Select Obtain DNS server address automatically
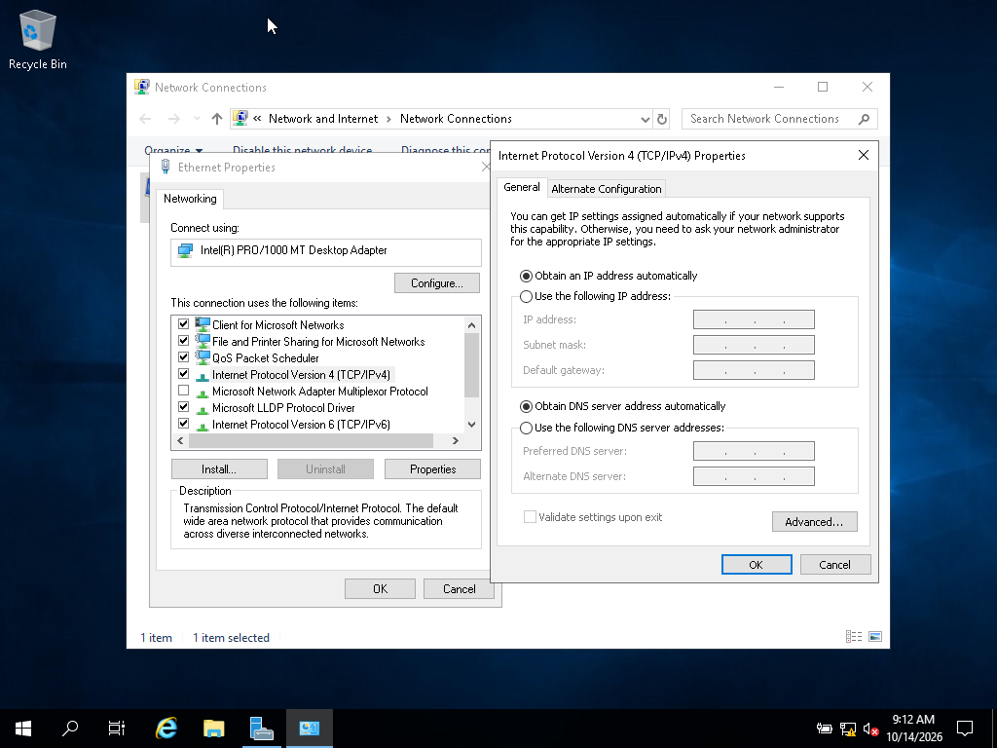Image resolution: width=997 pixels, height=748 pixels. coord(526,406)
